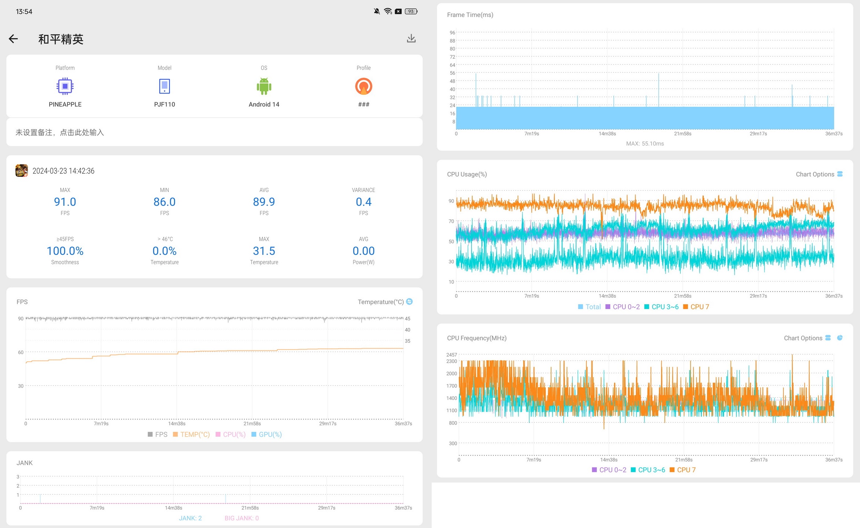
Task: Toggle CPU(%) series in FPS legend
Action: [x=230, y=434]
